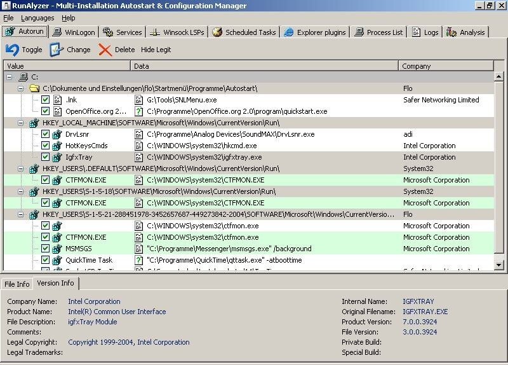Uncheck the DrvLsnr autorun entry
This screenshot has height=365, width=508.
click(x=46, y=134)
